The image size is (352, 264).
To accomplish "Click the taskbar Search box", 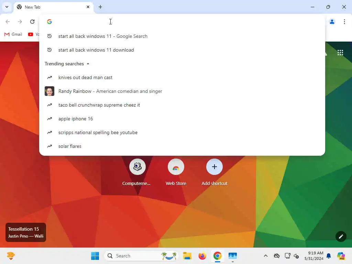I will click(x=141, y=256).
